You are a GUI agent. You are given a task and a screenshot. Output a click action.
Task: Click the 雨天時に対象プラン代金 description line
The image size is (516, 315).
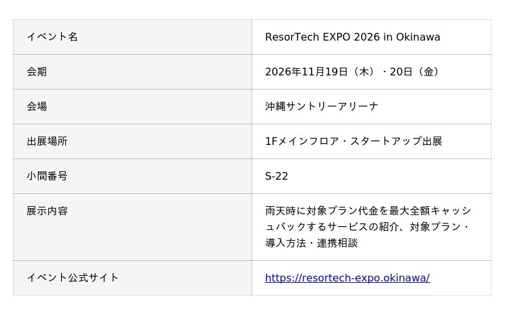tap(368, 211)
